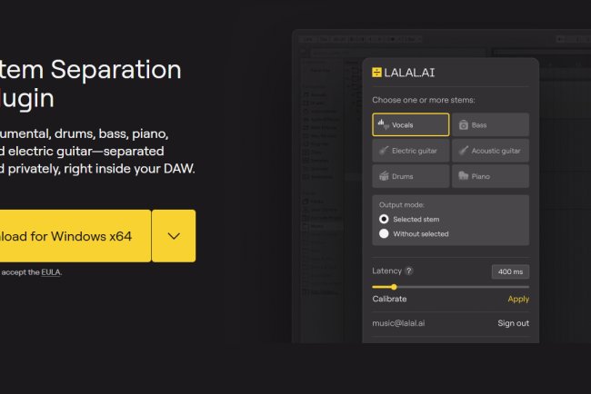Viewport: 591px width, 394px height.
Task: Select the Vocals stem button
Action: pos(410,124)
